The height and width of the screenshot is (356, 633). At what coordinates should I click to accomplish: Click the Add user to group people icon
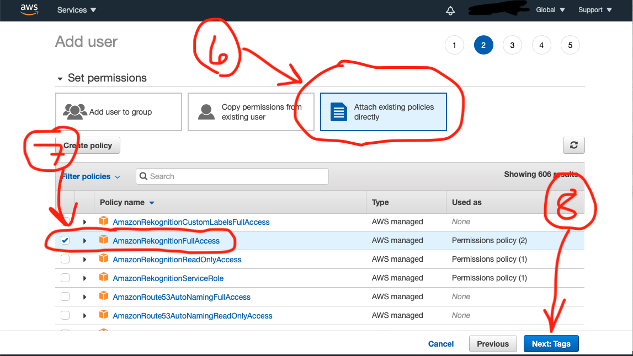75,112
